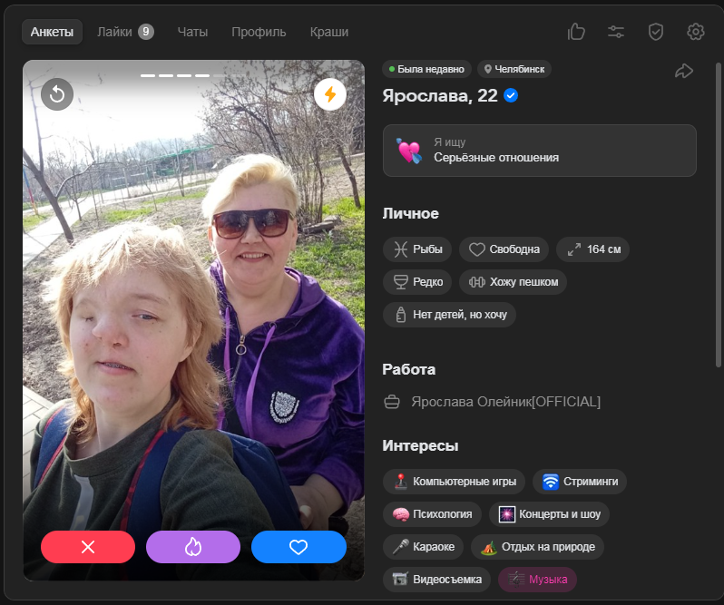Open the Анкеты tab
Viewport: 724px width, 605px height.
tap(52, 32)
